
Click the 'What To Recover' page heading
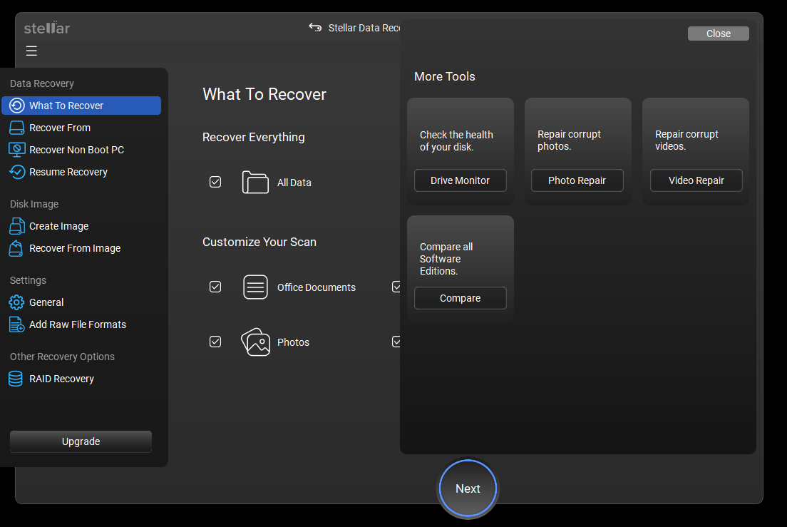[264, 94]
